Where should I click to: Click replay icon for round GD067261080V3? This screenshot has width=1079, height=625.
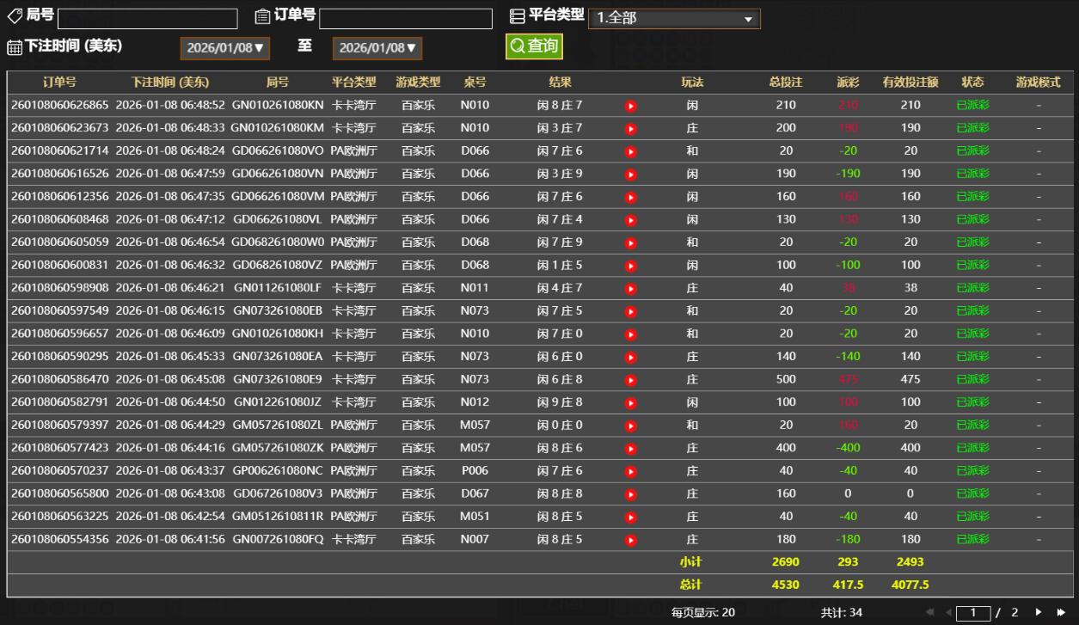point(631,494)
